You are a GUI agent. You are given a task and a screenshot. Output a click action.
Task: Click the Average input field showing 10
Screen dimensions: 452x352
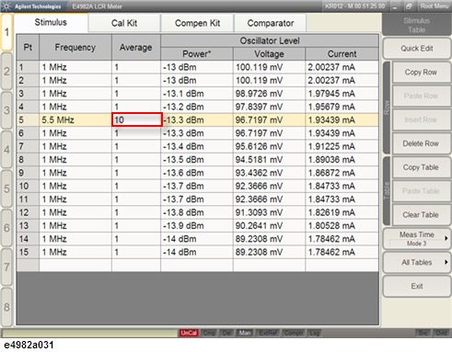(x=137, y=119)
